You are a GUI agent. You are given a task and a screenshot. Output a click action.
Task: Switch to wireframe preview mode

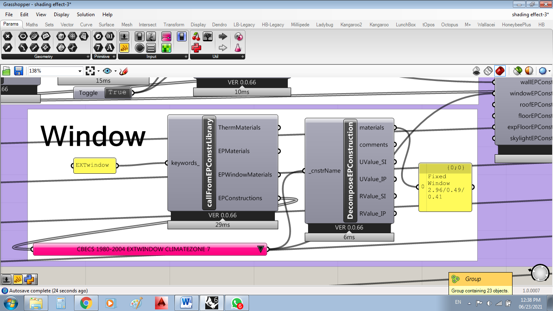[488, 71]
